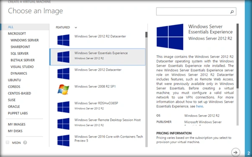Filter by SQL SERVER images

point(19,53)
